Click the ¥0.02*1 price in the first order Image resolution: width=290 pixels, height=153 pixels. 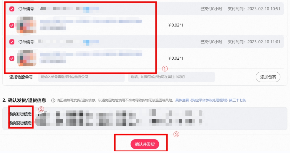(176, 25)
